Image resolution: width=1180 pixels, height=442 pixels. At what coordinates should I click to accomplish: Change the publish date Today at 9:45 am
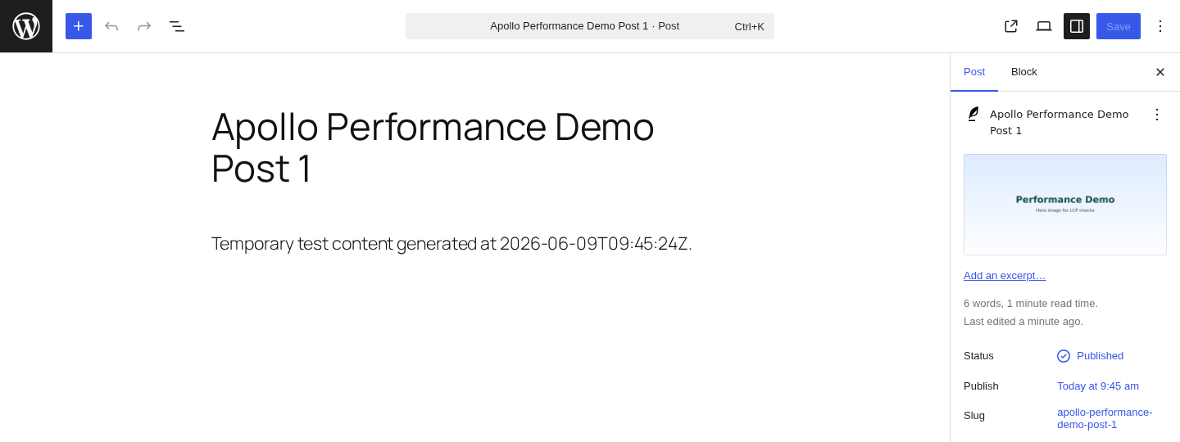coord(1098,386)
